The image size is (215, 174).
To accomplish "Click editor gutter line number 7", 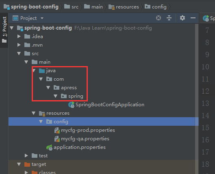I will [x=207, y=30].
